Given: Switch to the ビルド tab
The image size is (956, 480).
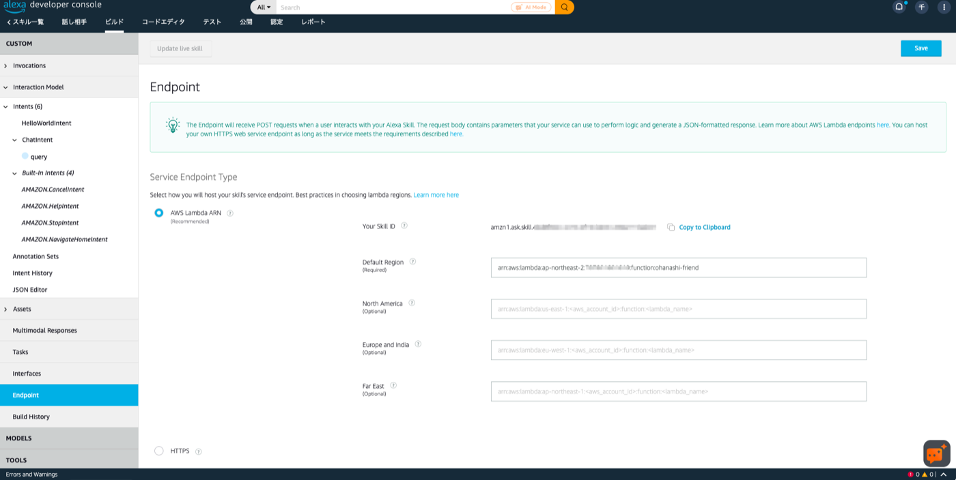Looking at the screenshot, I should tap(114, 22).
